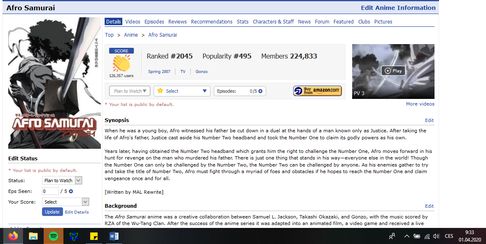Image resolution: width=486 pixels, height=244 pixels.
Task: Open Spotify from the taskbar
Action: coord(53,236)
